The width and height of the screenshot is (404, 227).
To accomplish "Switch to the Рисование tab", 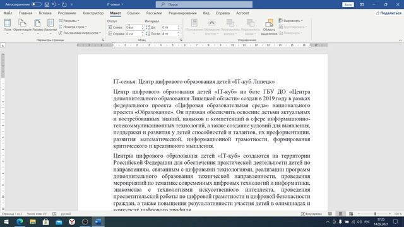I will coord(67,13).
